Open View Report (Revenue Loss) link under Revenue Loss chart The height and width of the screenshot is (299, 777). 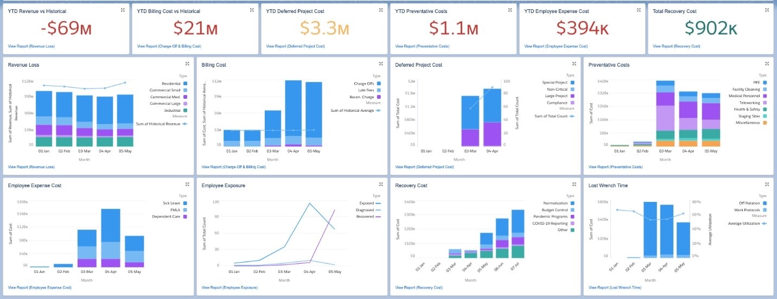point(31,167)
